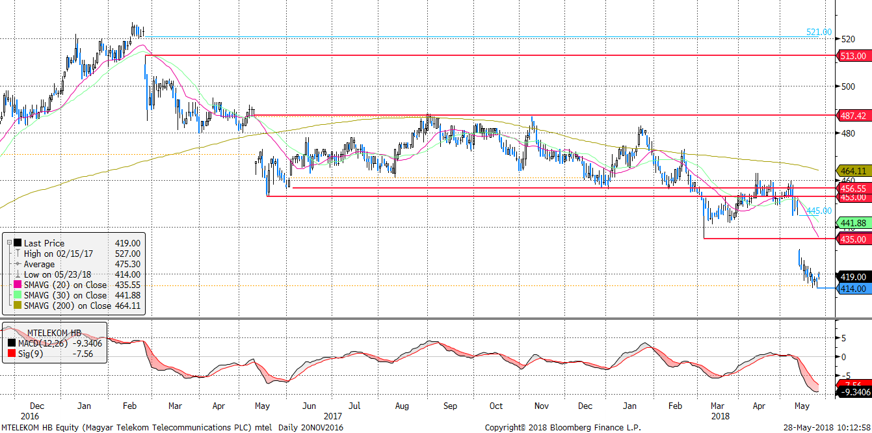The width and height of the screenshot is (872, 433).
Task: Click the pink SMAVG (20) swatch
Action: click(16, 285)
